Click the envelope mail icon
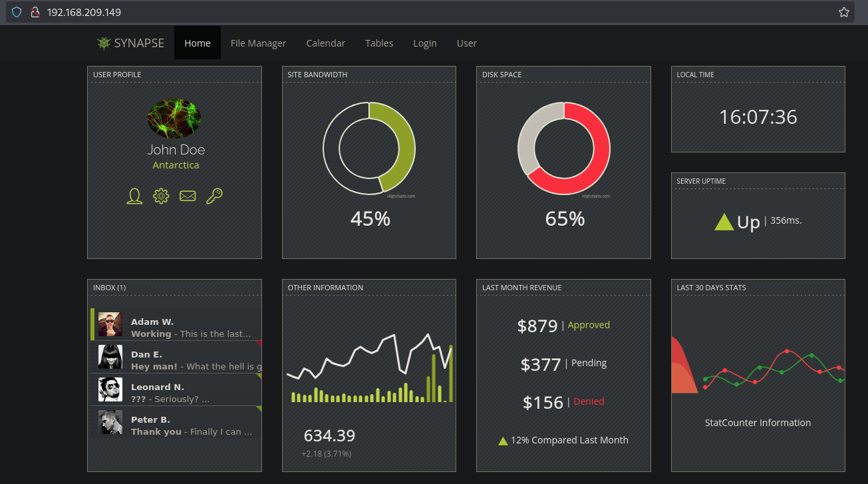 click(188, 196)
